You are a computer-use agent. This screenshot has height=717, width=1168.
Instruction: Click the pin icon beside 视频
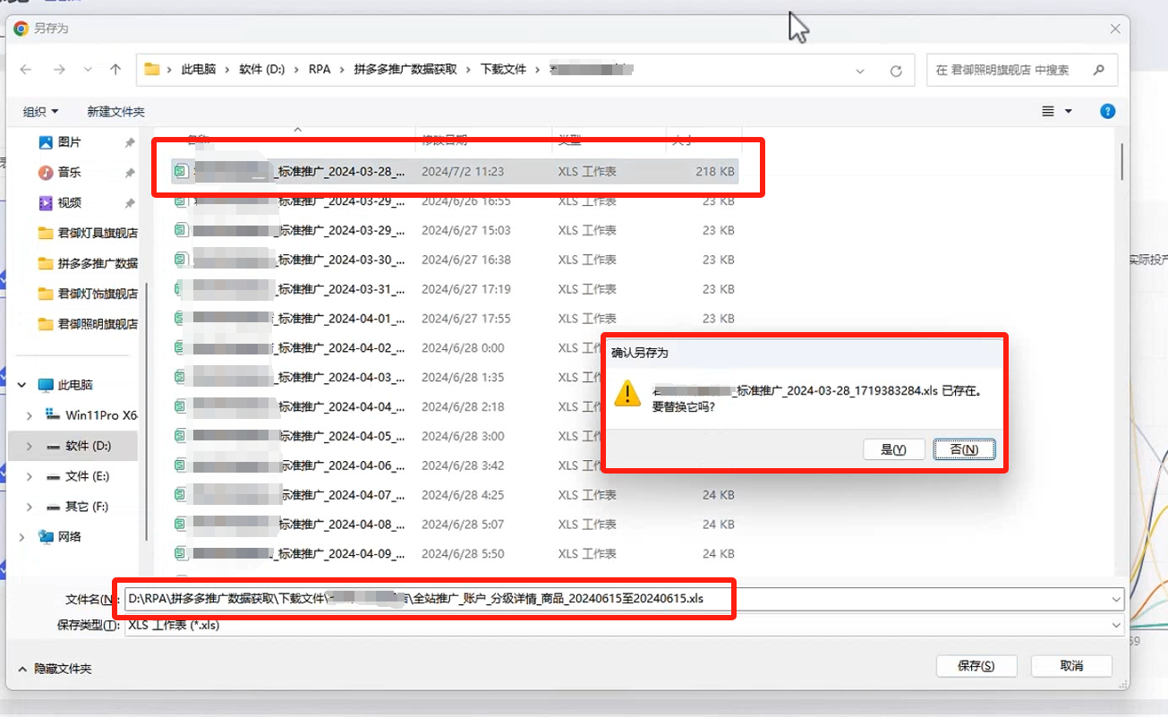(130, 203)
